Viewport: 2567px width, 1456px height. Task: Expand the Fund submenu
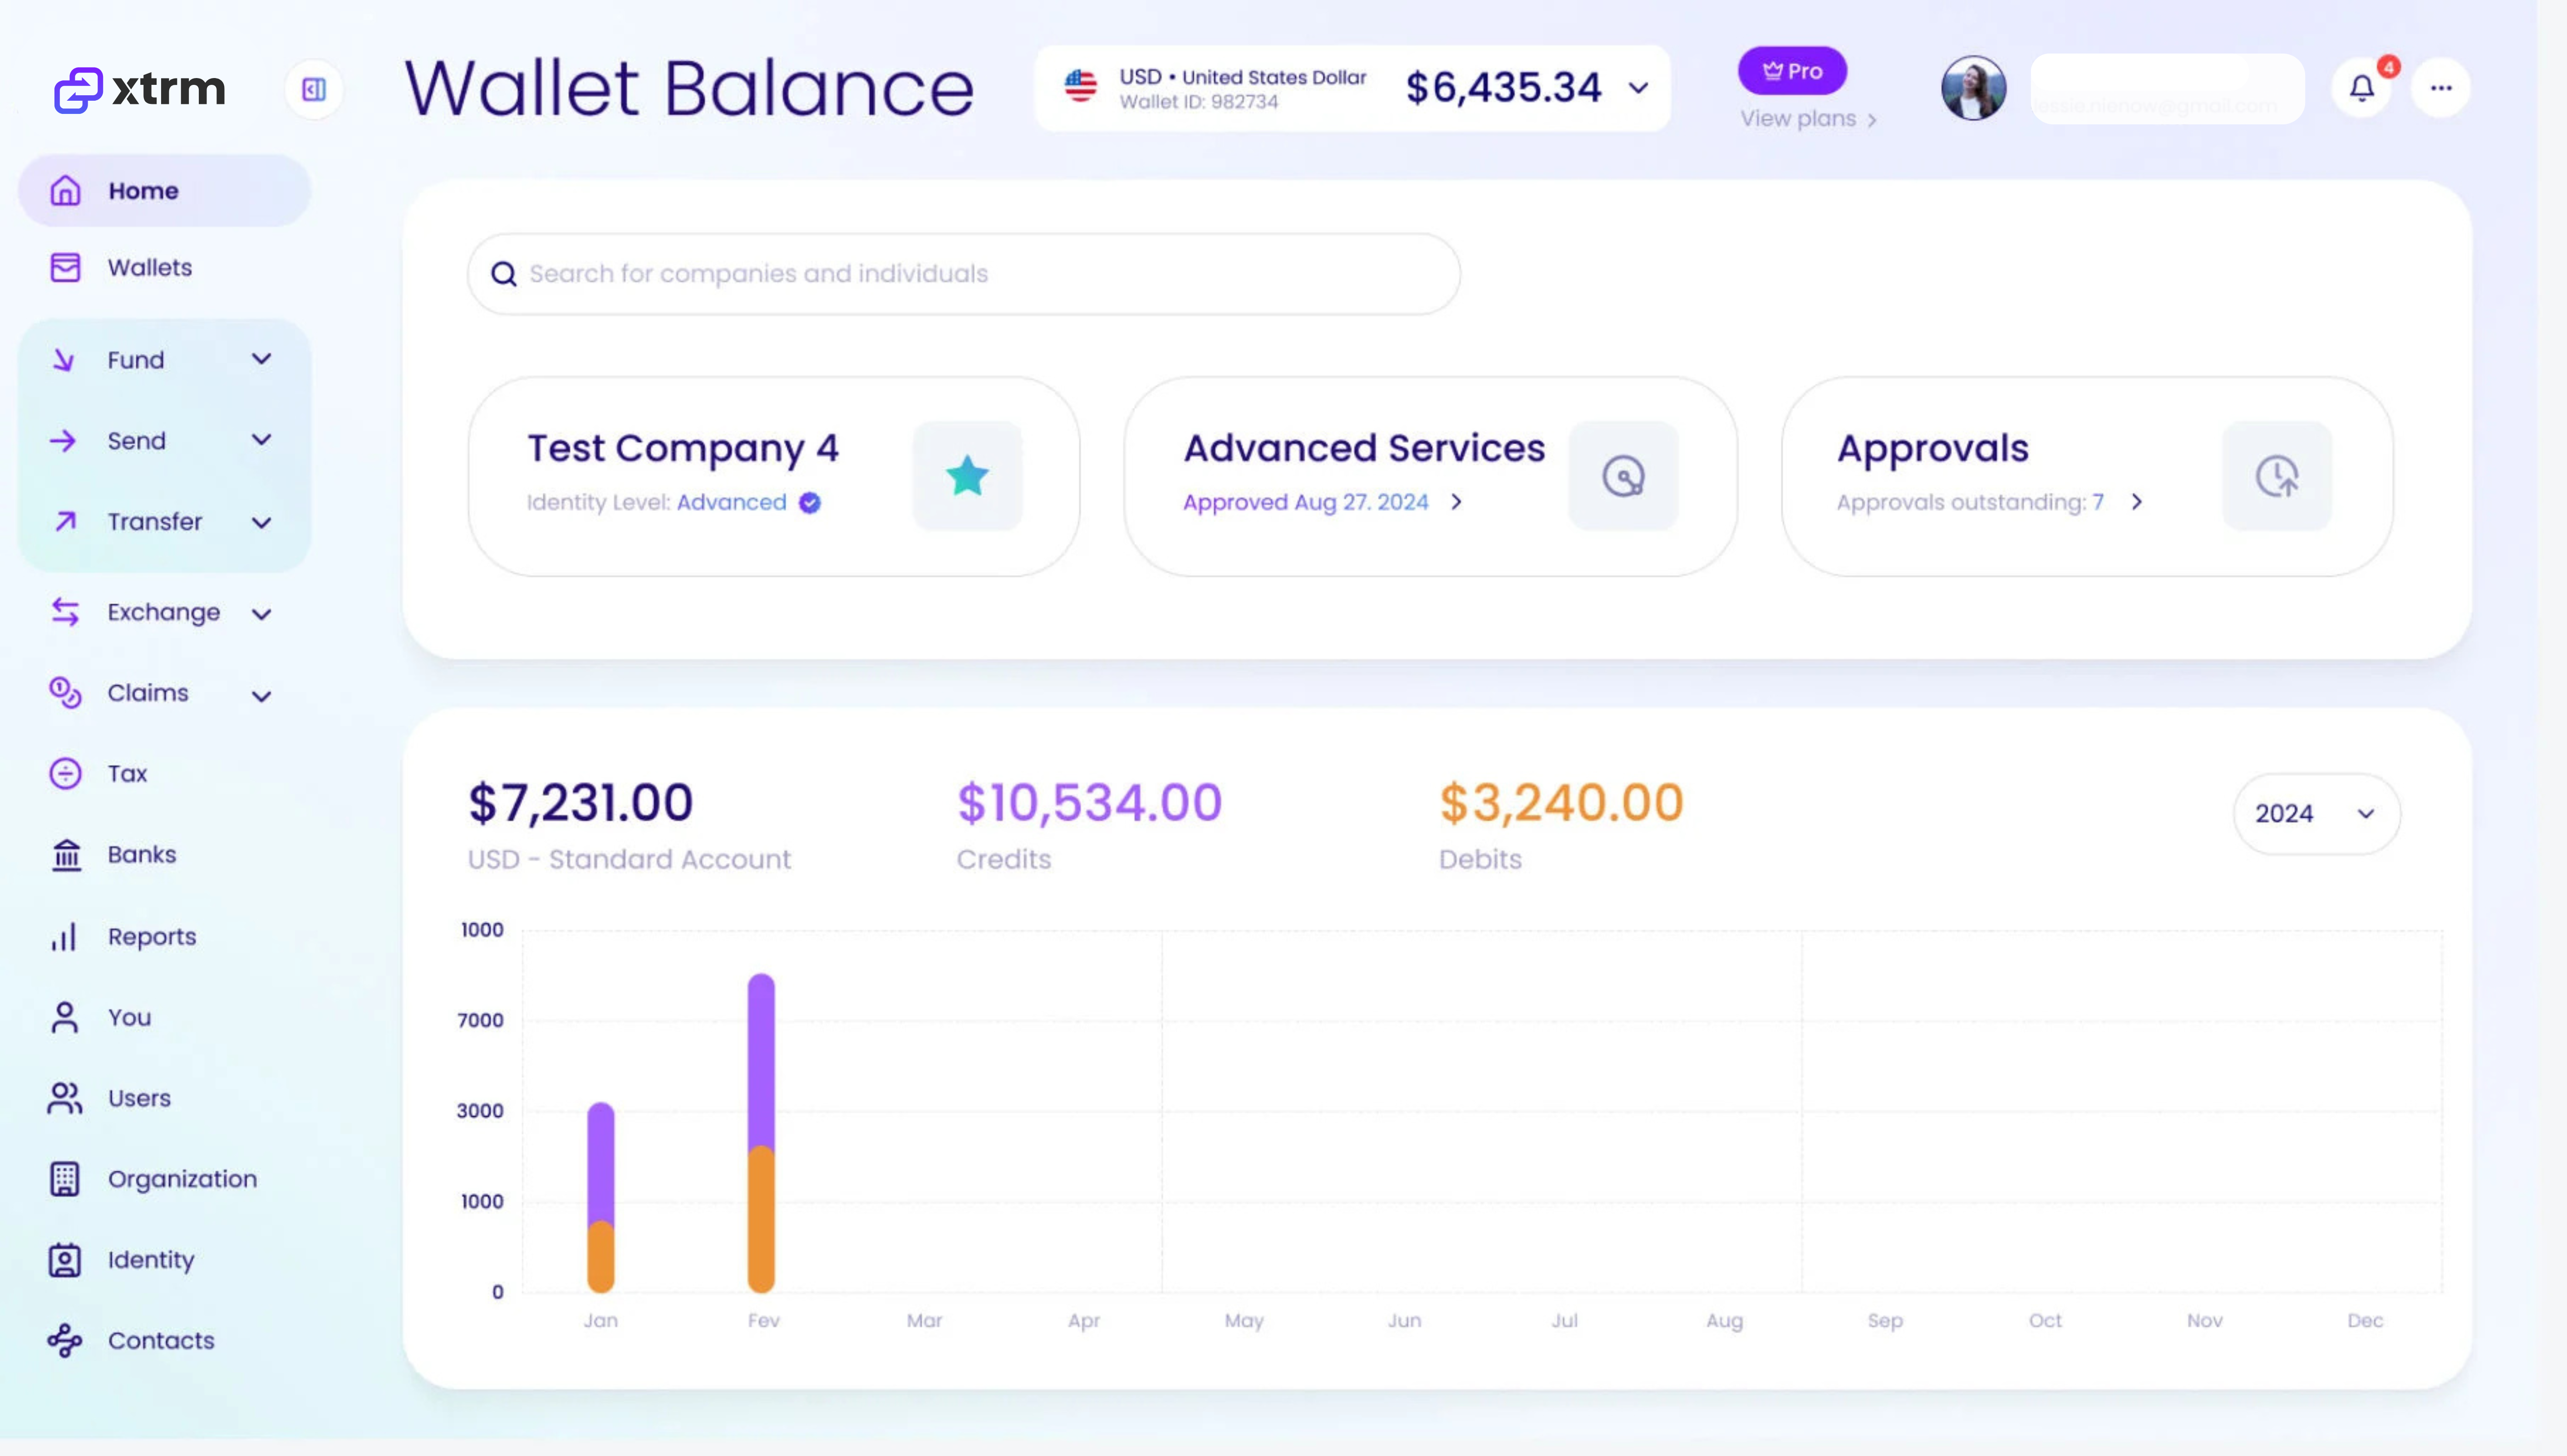tap(261, 359)
